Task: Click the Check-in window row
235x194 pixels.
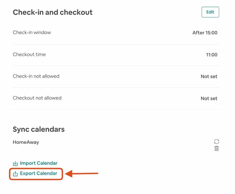Action: tap(32, 32)
